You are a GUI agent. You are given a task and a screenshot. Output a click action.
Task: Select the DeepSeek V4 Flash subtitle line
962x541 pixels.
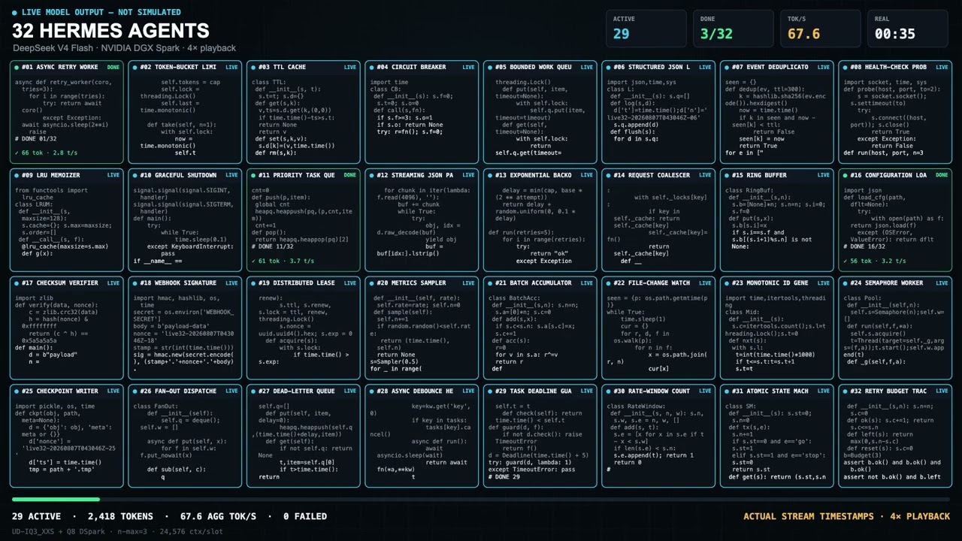click(x=124, y=48)
